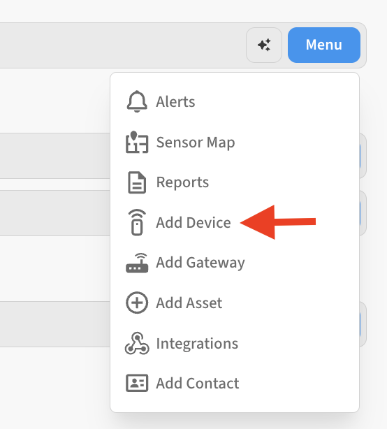
Task: Click the bell icon beside Alerts
Action: click(137, 101)
